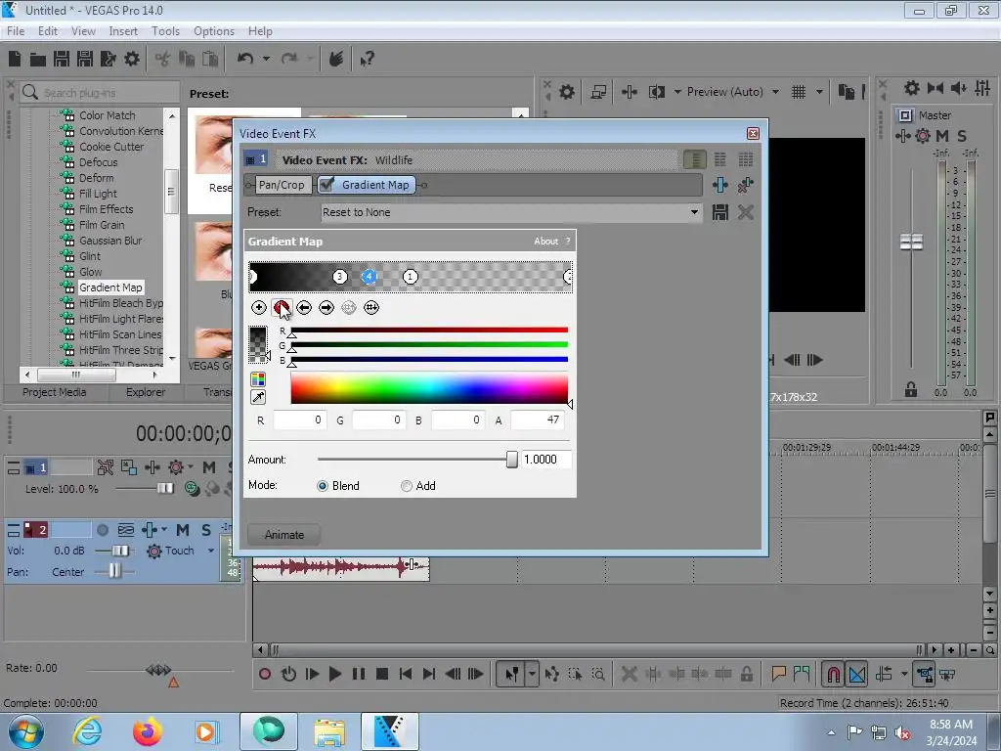Select gradient stop number 3

click(339, 277)
